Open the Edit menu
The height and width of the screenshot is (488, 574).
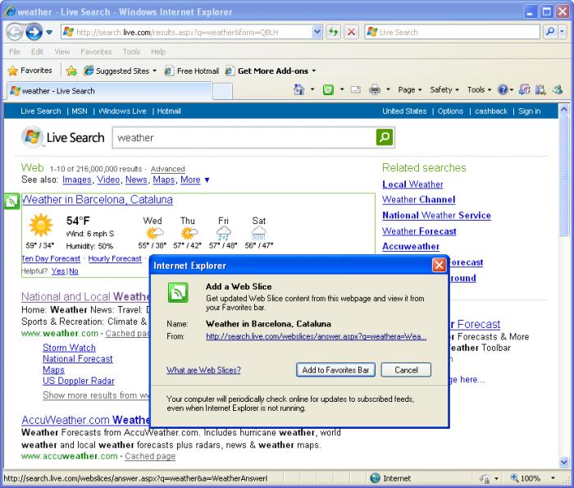point(38,52)
